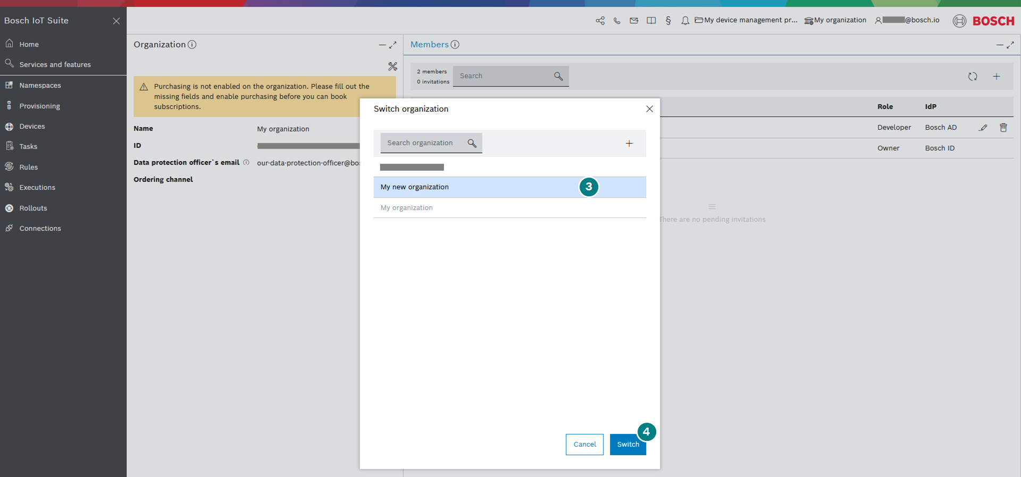The width and height of the screenshot is (1021, 477).
Task: Click the Cancel button
Action: coord(584,445)
